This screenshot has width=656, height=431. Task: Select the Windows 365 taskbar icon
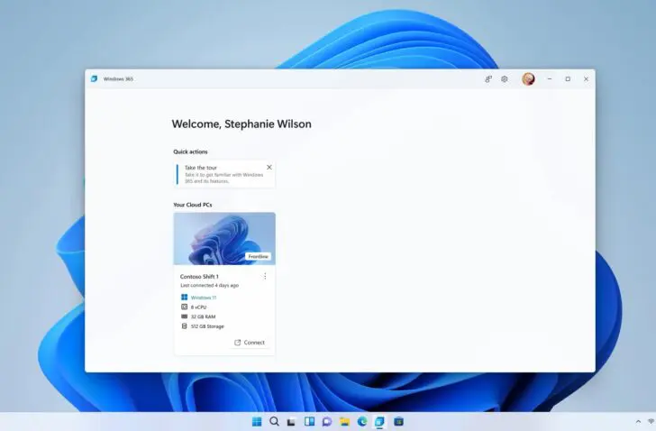point(379,421)
